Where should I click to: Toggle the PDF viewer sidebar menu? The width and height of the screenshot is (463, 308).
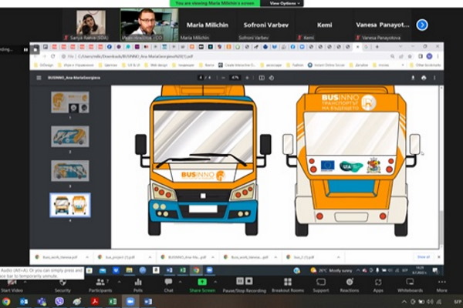pos(39,77)
